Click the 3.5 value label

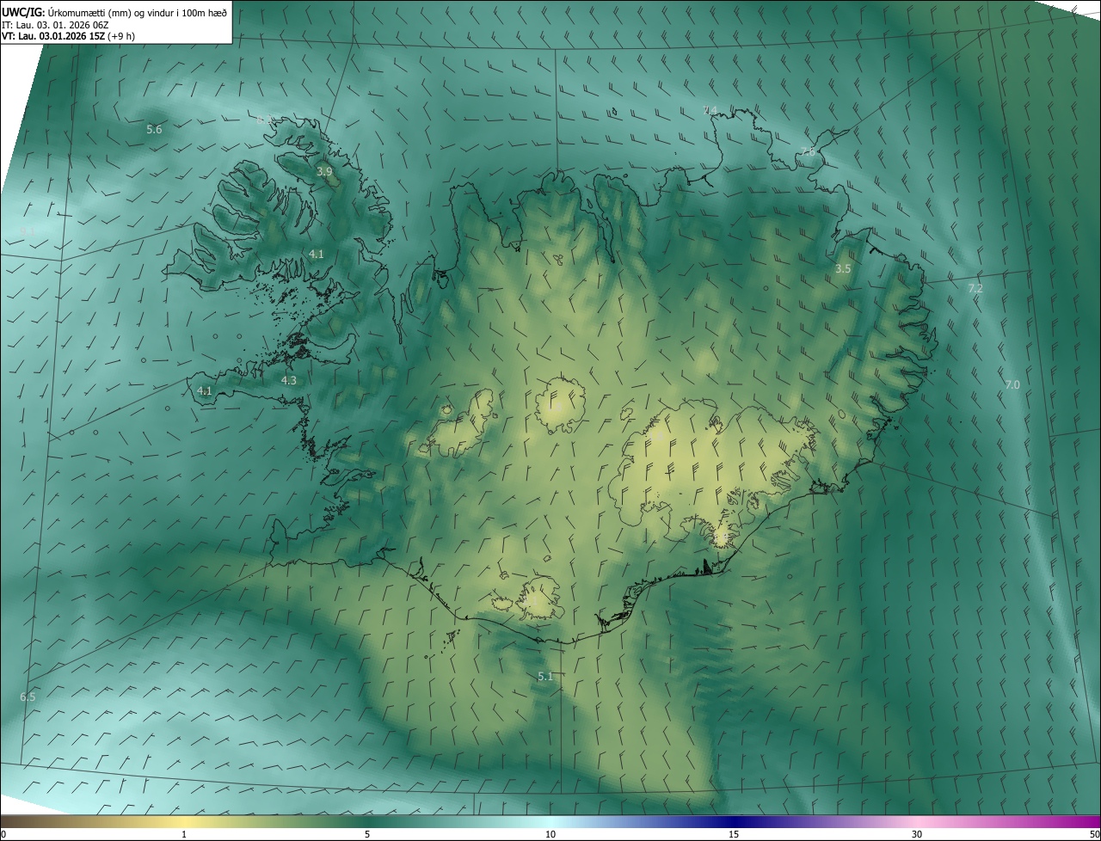843,268
